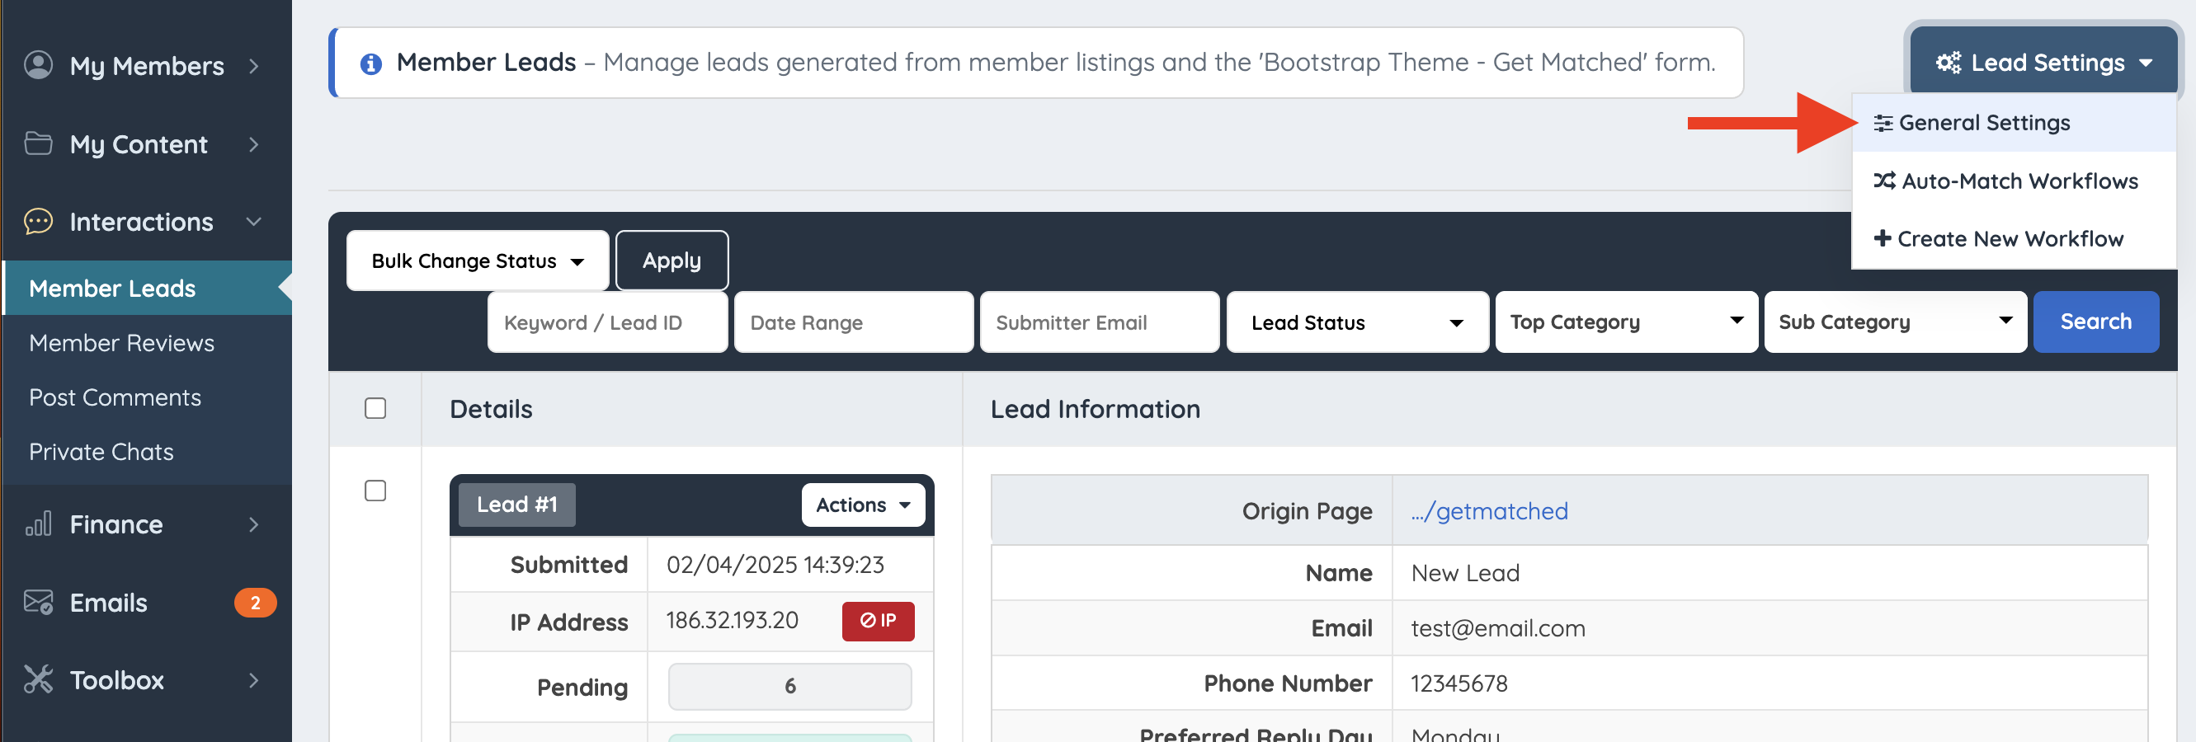
Task: Click the name value New Lead
Action: click(1464, 573)
